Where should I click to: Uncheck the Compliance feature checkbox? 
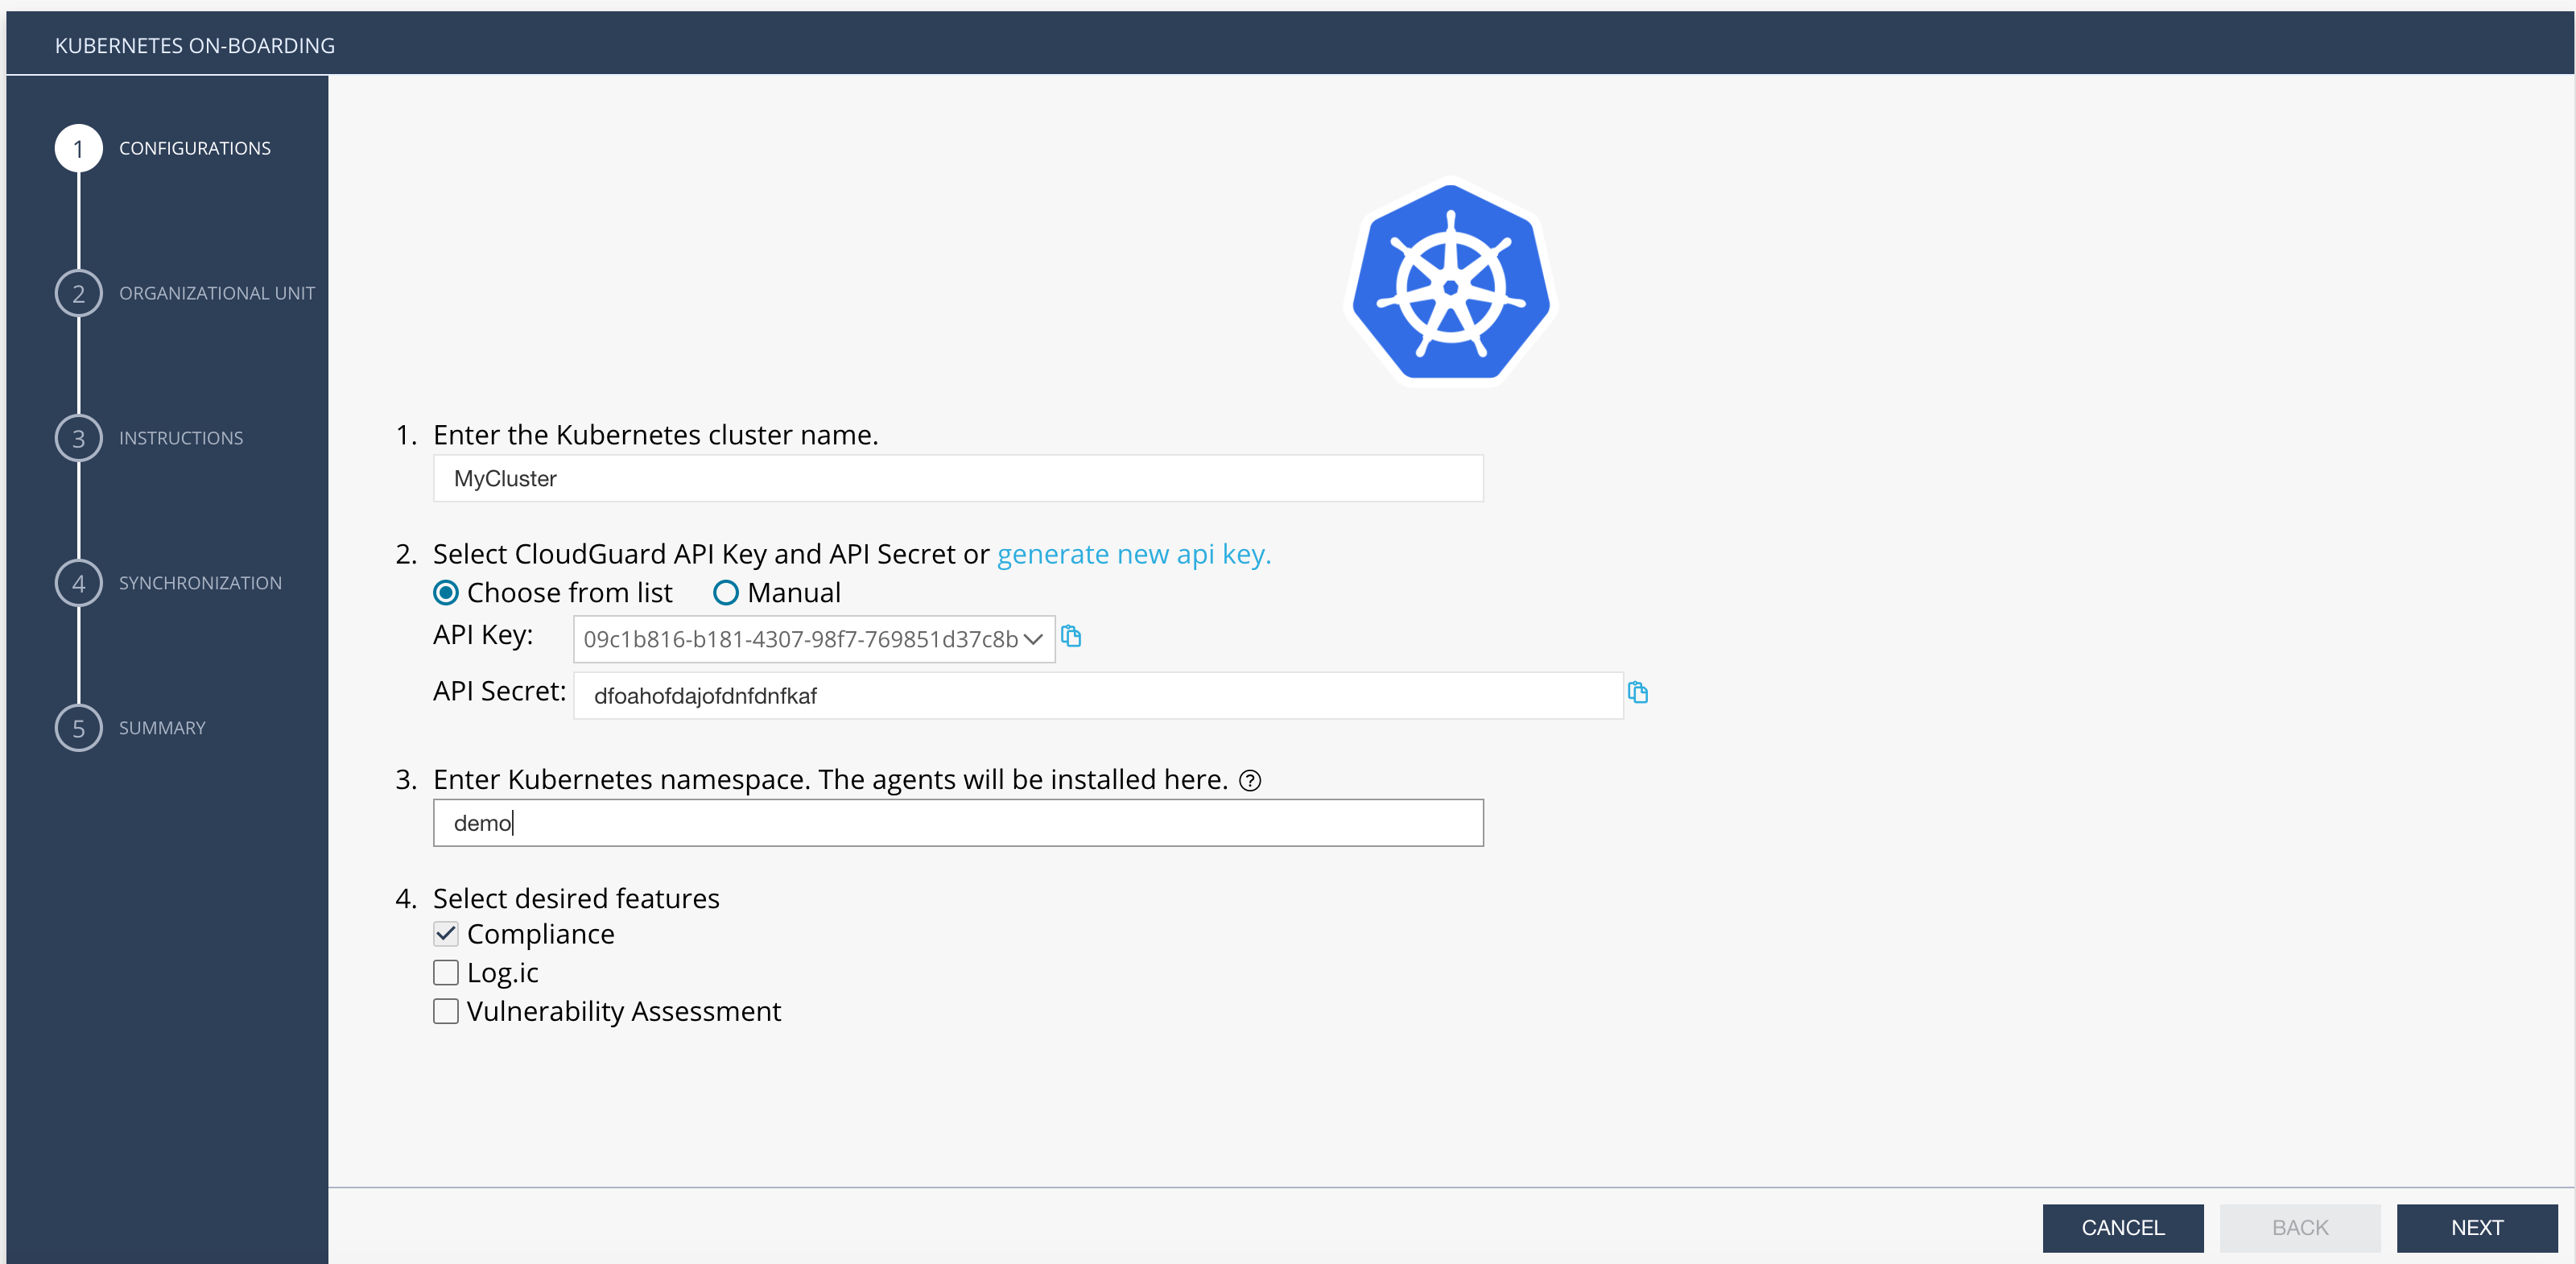pos(446,934)
